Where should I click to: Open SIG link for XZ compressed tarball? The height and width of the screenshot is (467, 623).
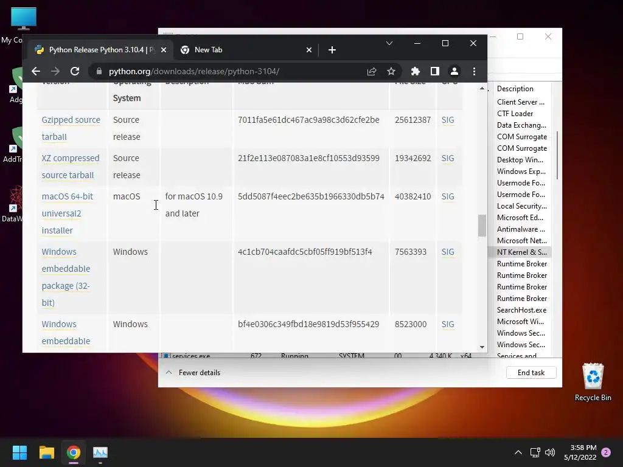click(448, 158)
